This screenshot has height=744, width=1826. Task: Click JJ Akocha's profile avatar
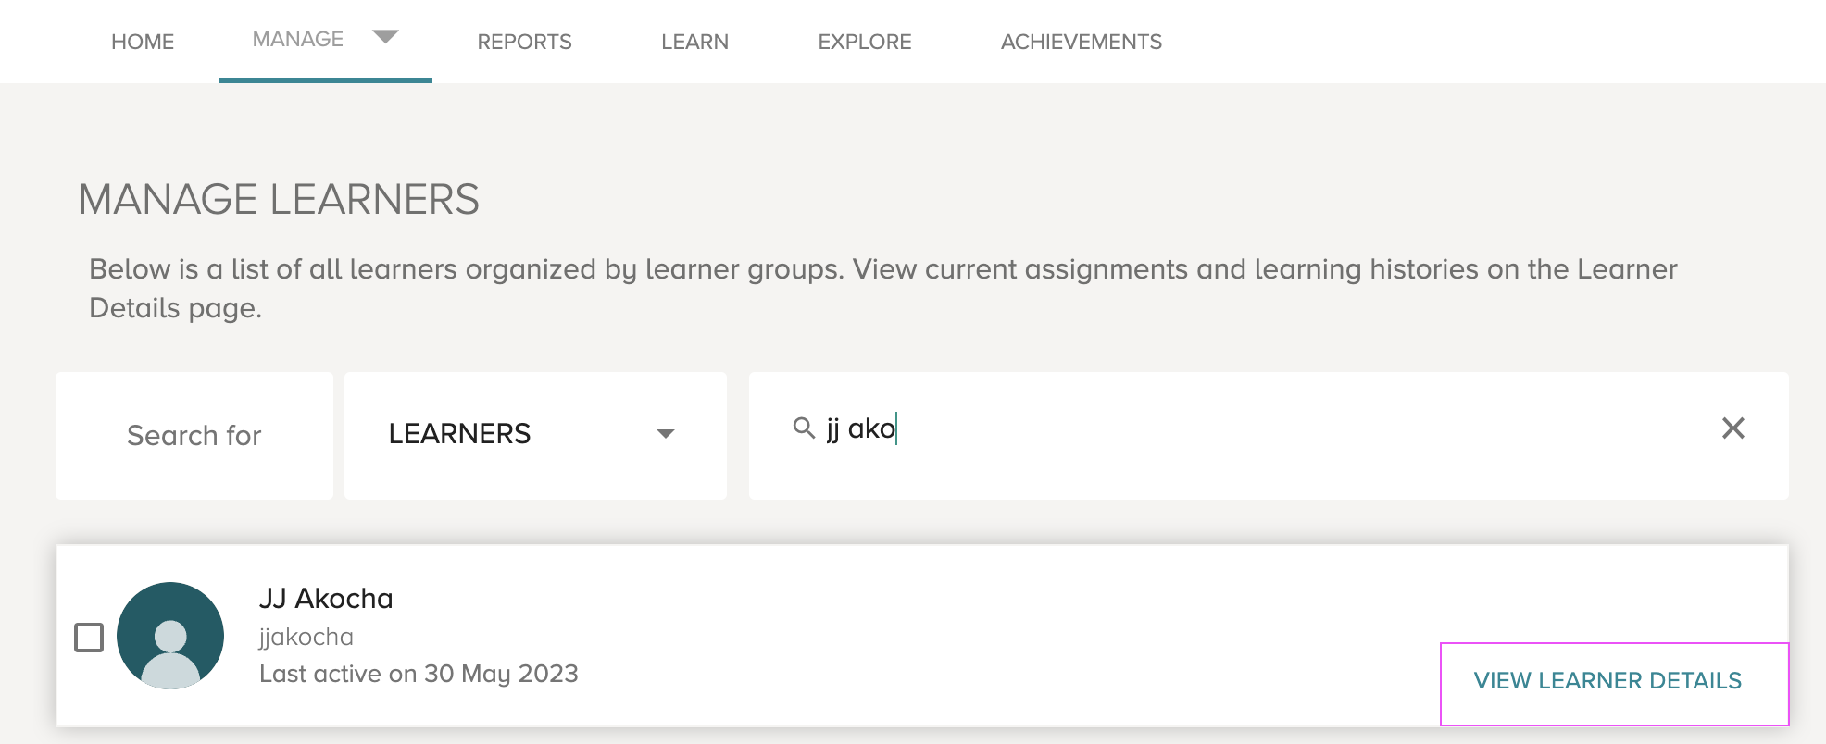(170, 636)
